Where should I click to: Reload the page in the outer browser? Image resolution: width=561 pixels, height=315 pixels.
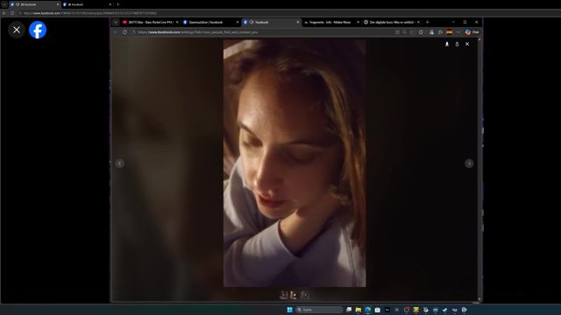pos(12,13)
